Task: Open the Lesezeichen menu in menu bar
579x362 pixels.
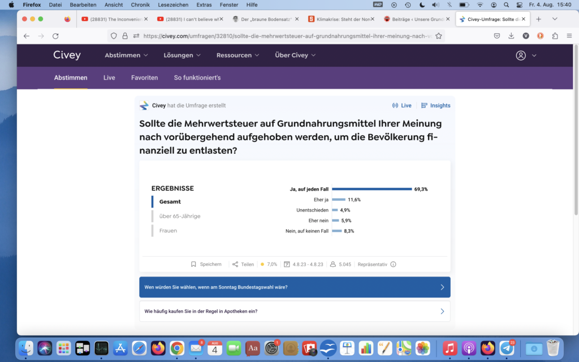Action: tap(173, 5)
